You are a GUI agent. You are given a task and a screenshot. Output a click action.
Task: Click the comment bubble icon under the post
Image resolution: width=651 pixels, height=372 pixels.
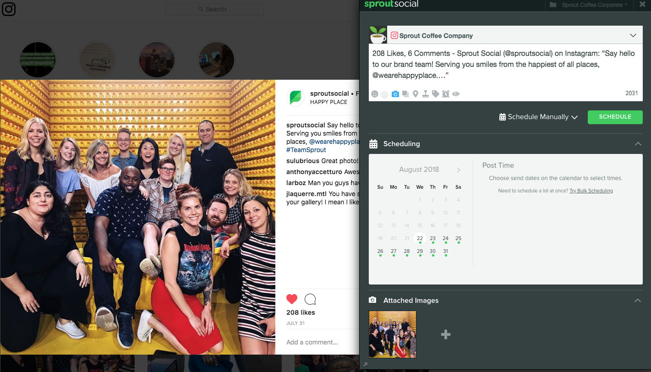(x=310, y=300)
